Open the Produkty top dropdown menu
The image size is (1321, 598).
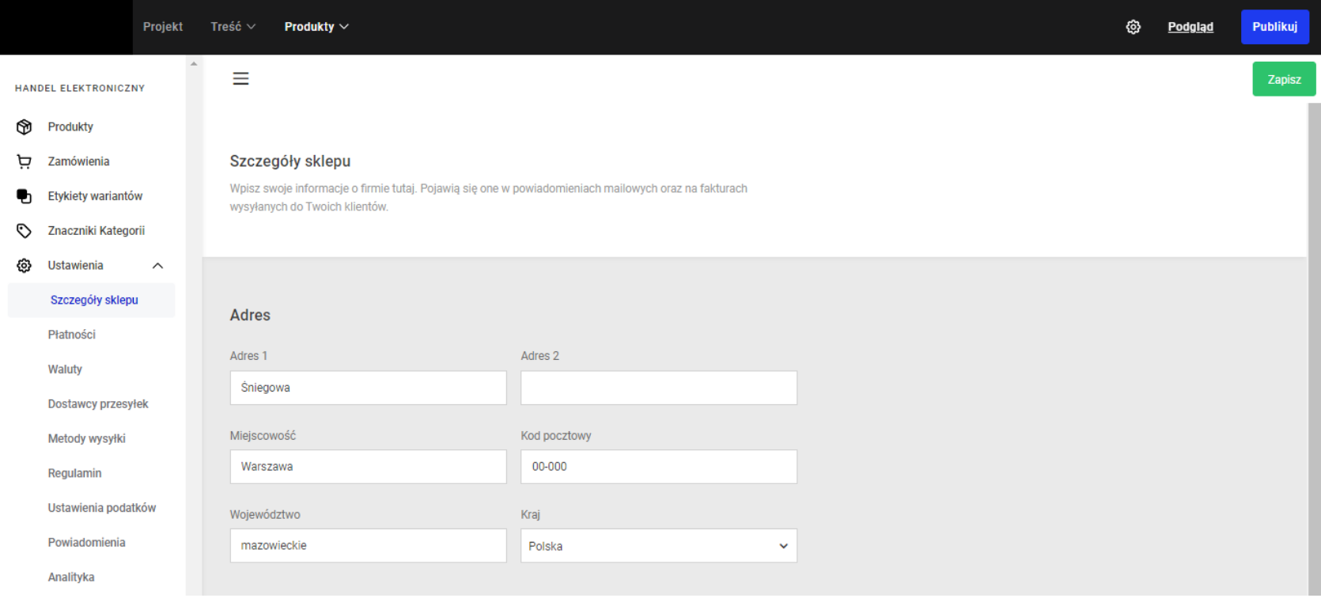[316, 27]
